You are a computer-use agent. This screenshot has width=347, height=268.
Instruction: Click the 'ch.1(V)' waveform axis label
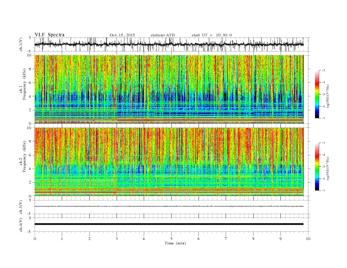click(21, 44)
